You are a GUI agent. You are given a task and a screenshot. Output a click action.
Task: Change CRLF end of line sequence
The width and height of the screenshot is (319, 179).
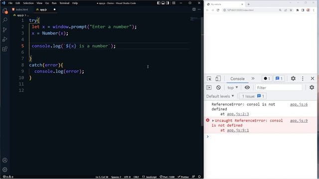(x=136, y=177)
